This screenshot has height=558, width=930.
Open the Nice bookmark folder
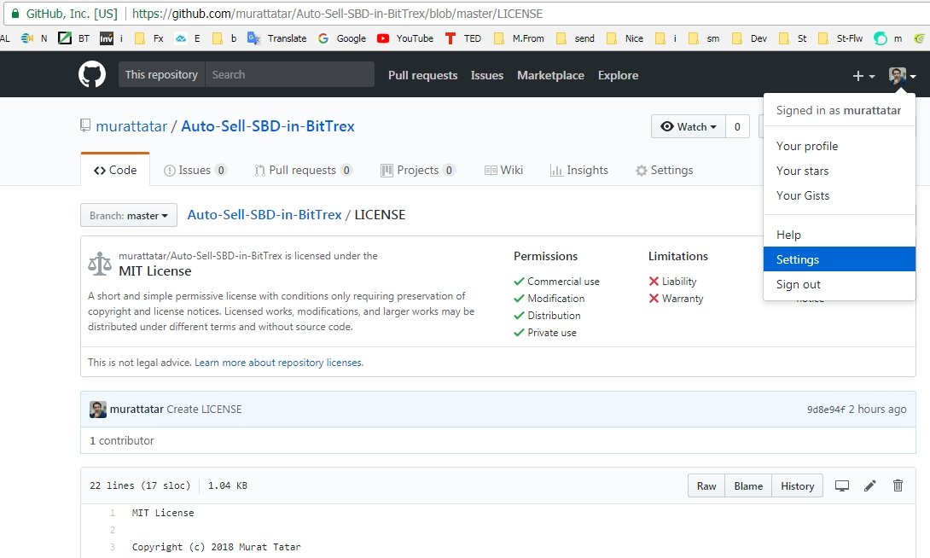point(625,38)
